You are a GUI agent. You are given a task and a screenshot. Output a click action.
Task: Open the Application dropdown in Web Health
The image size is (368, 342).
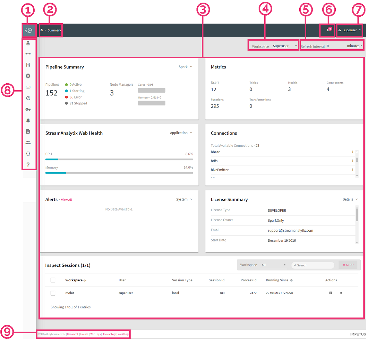pos(181,133)
